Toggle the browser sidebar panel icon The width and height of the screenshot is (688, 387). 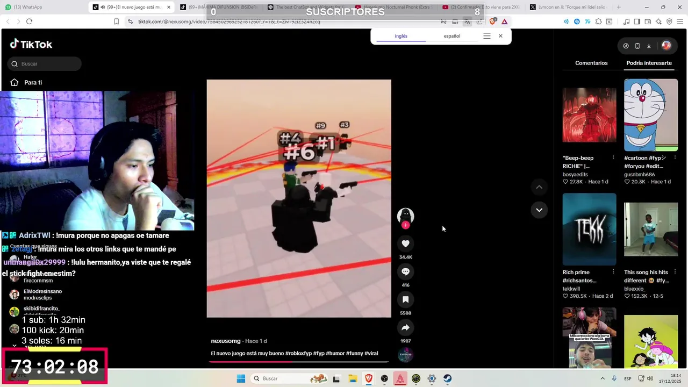pos(637,21)
